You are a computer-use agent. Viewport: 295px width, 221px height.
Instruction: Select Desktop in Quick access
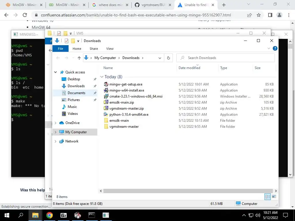coord(73,79)
